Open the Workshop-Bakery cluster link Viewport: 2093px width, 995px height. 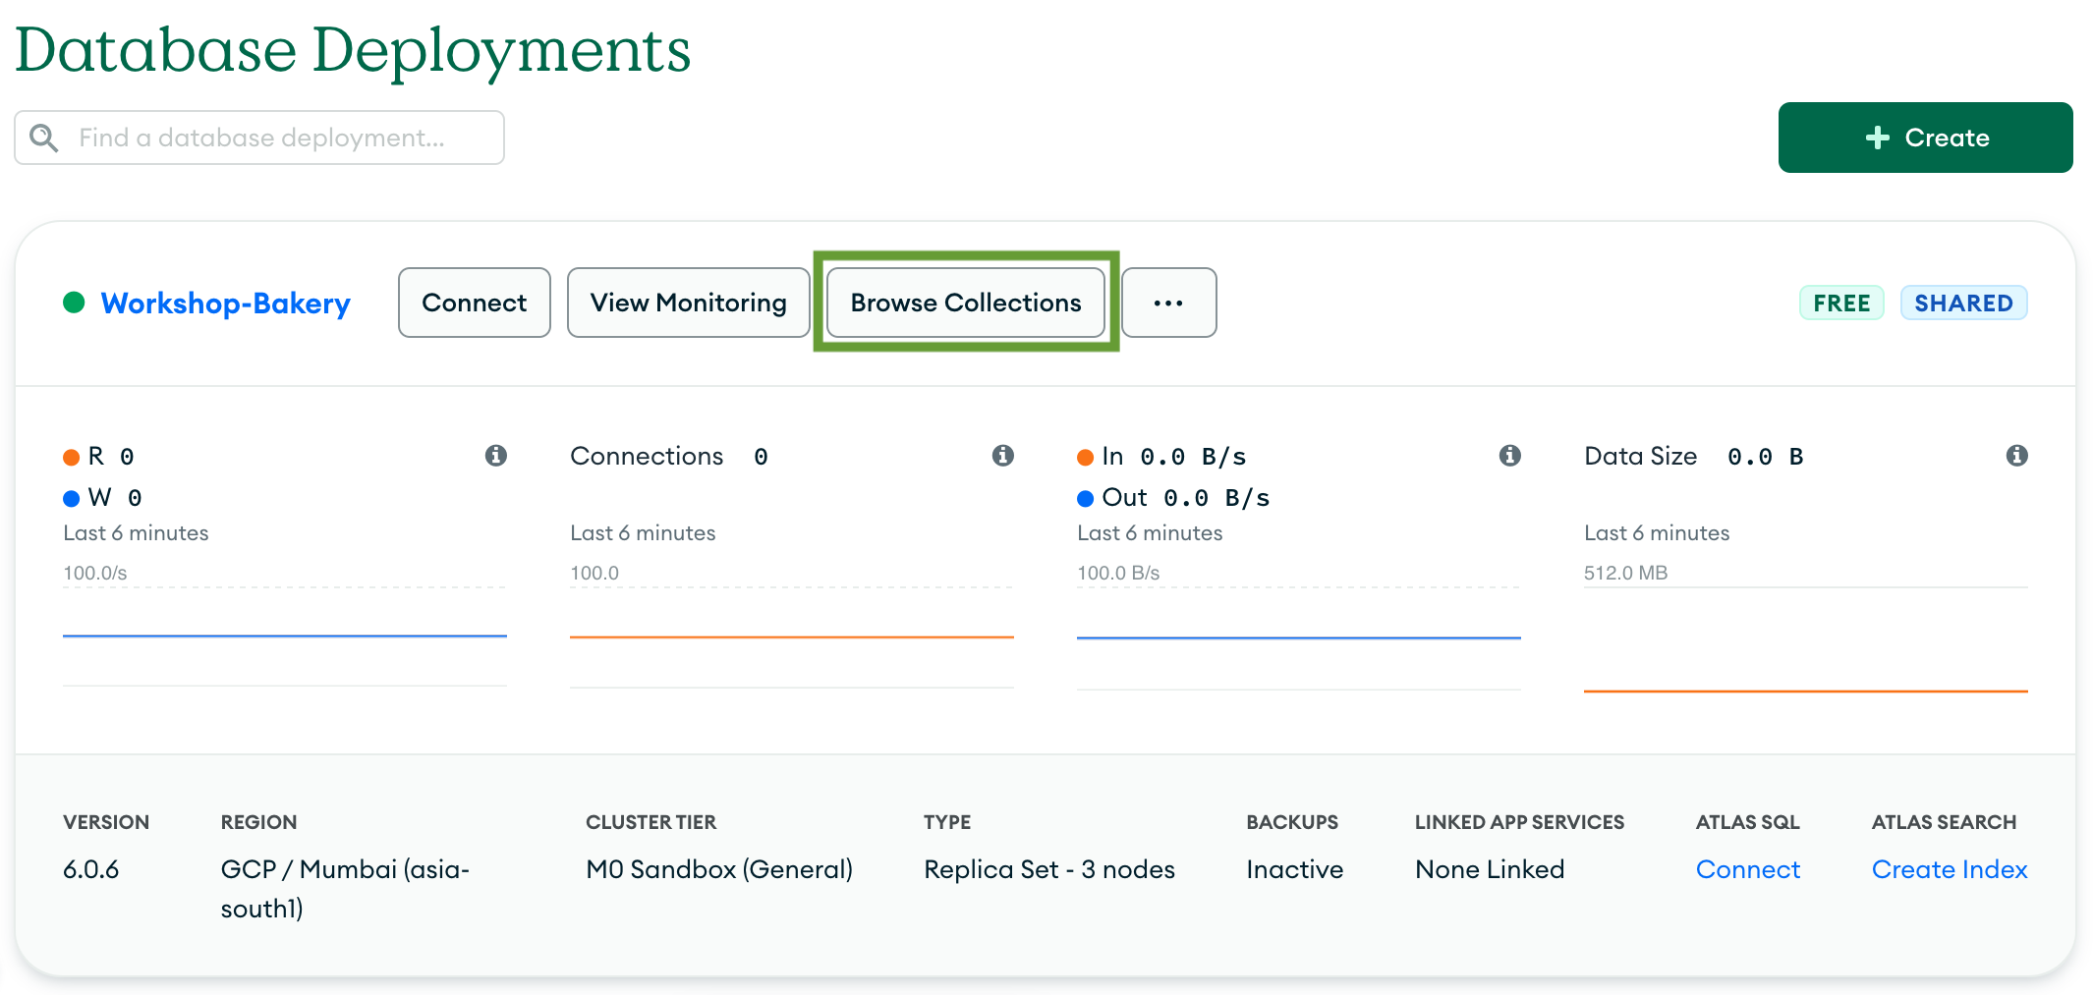(x=226, y=304)
